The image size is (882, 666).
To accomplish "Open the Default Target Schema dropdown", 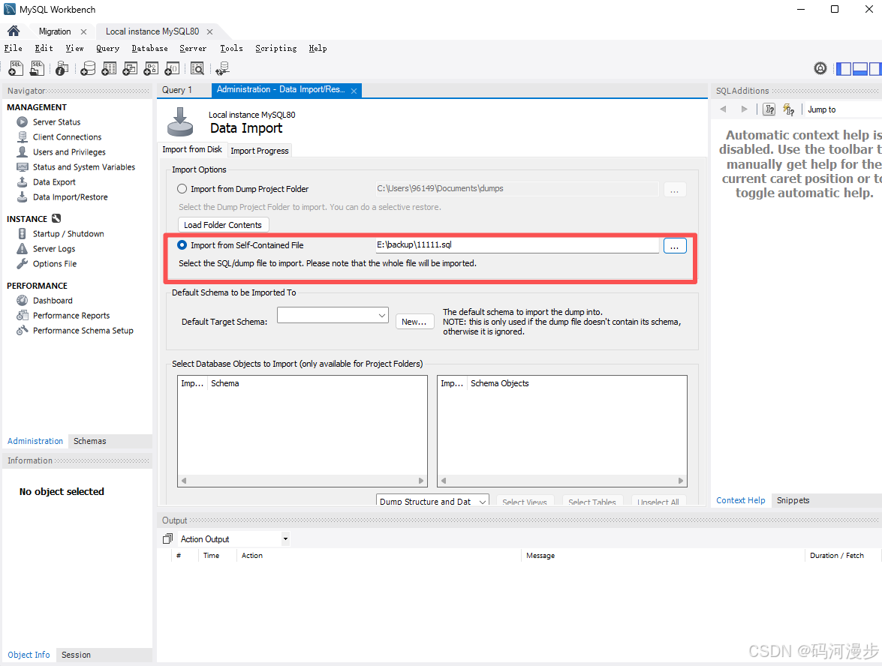I will coord(333,315).
